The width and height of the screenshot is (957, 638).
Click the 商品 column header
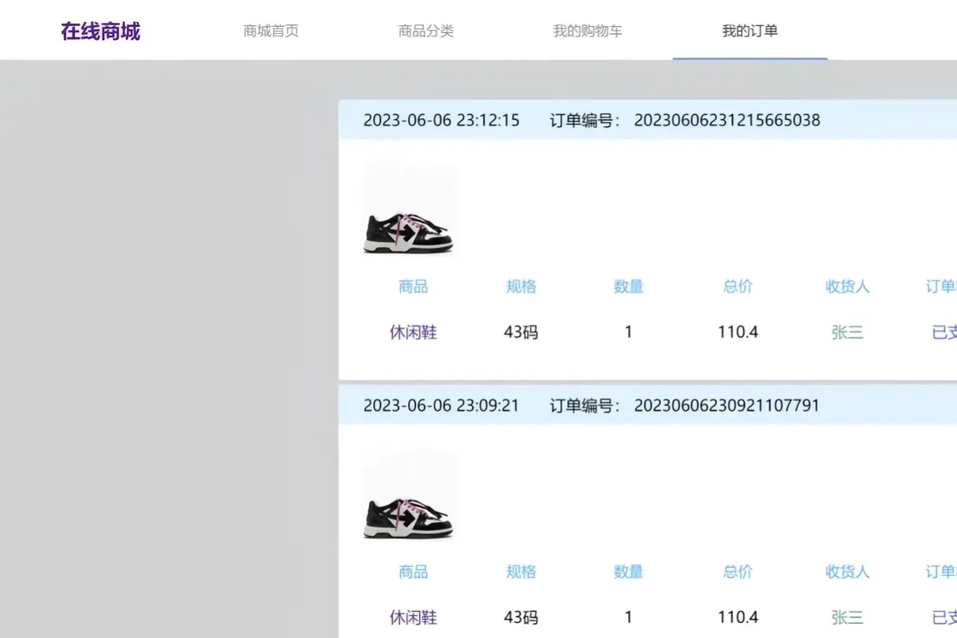[x=412, y=286]
